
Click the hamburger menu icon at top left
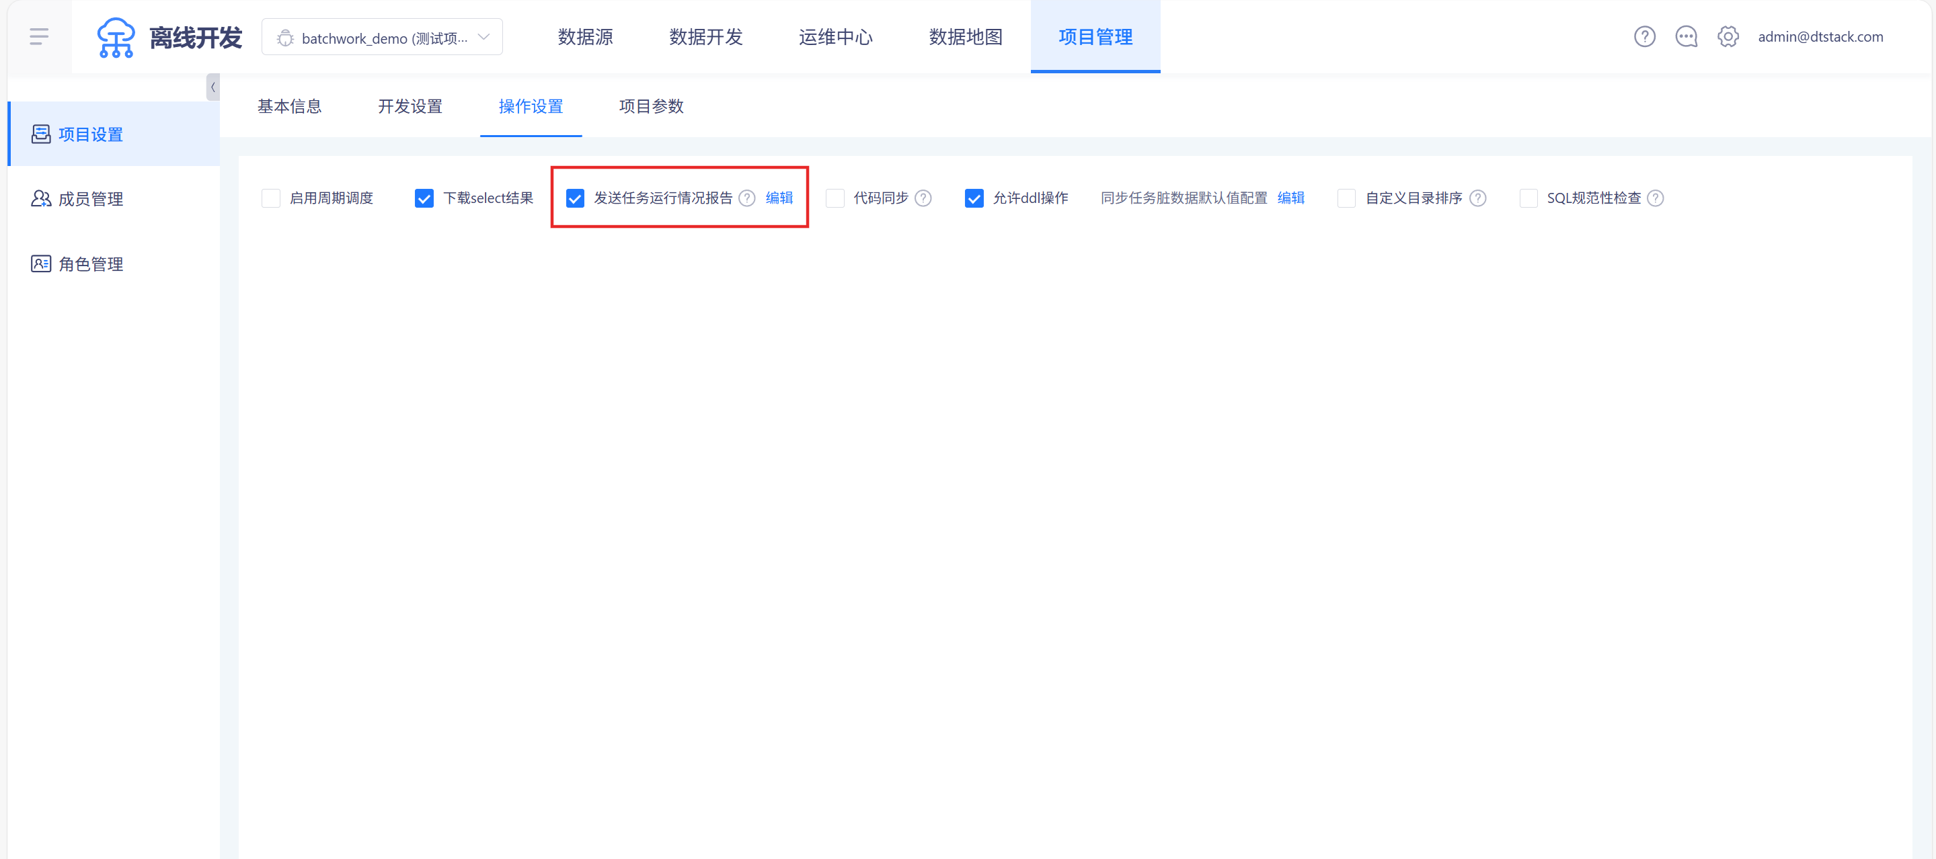point(39,36)
